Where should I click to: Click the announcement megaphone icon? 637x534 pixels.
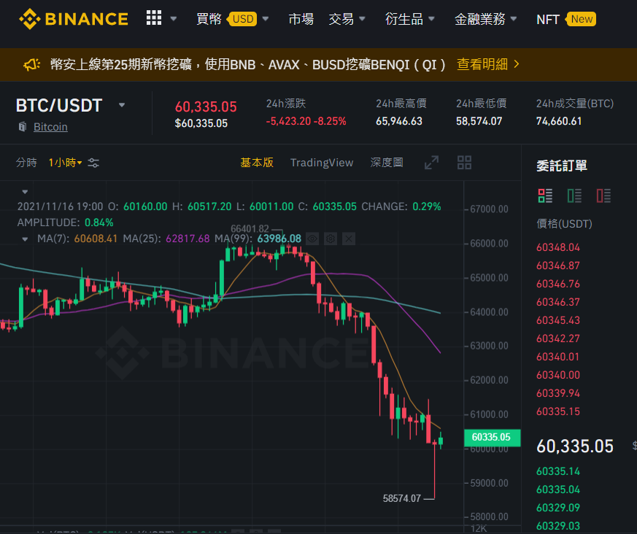(31, 64)
